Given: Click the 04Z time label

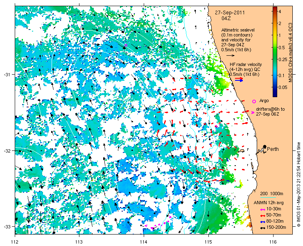Looking at the screenshot, I should click(x=226, y=18).
